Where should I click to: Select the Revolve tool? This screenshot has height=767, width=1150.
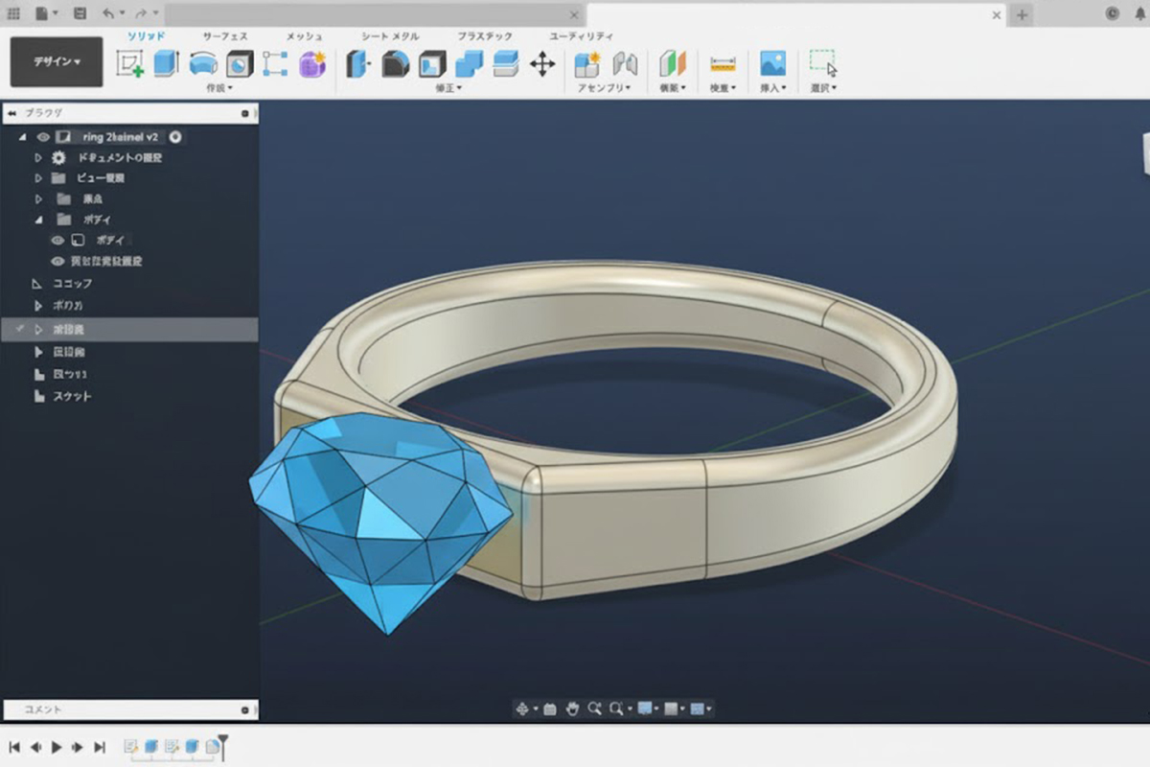pyautogui.click(x=202, y=64)
